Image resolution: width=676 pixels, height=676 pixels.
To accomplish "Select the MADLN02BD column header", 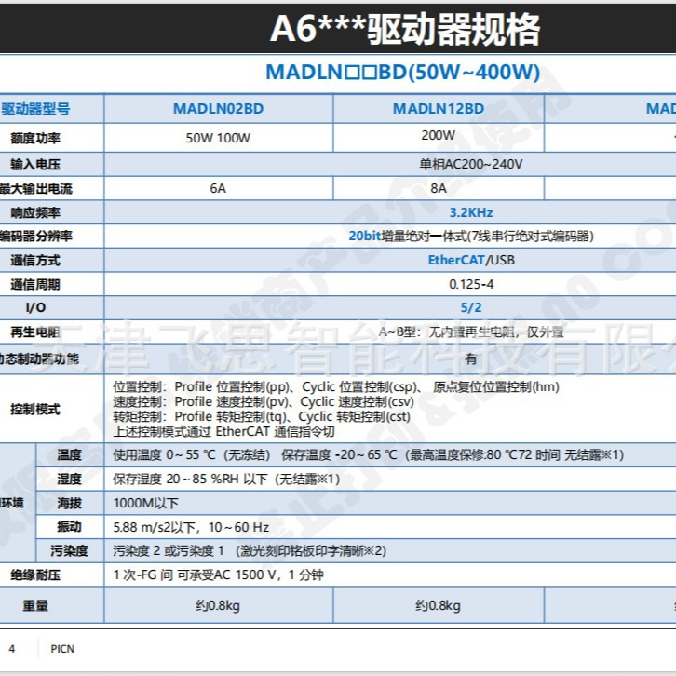I will [218, 109].
